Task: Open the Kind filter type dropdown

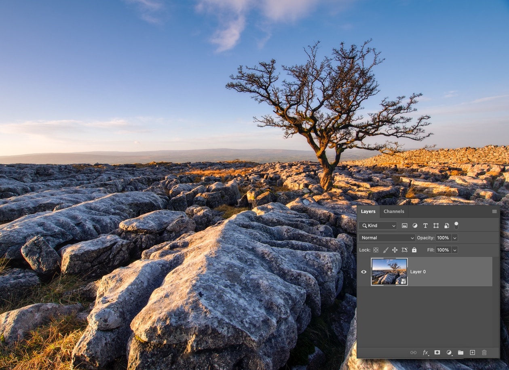Action: (378, 226)
